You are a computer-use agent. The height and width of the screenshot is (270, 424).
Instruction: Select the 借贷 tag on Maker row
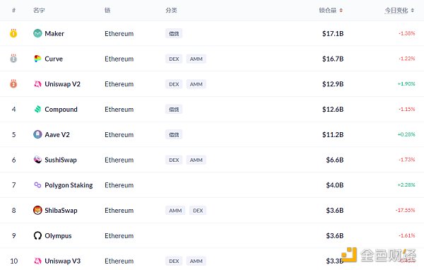pos(174,33)
